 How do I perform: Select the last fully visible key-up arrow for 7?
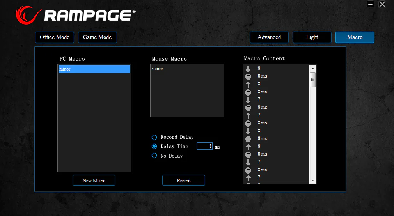pyautogui.click(x=248, y=178)
